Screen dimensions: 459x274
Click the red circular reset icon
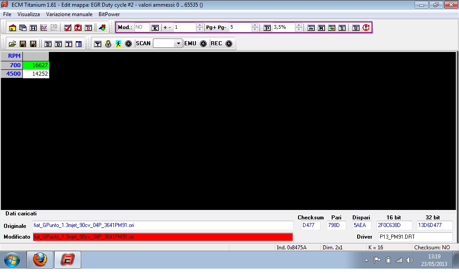pyautogui.click(x=366, y=28)
